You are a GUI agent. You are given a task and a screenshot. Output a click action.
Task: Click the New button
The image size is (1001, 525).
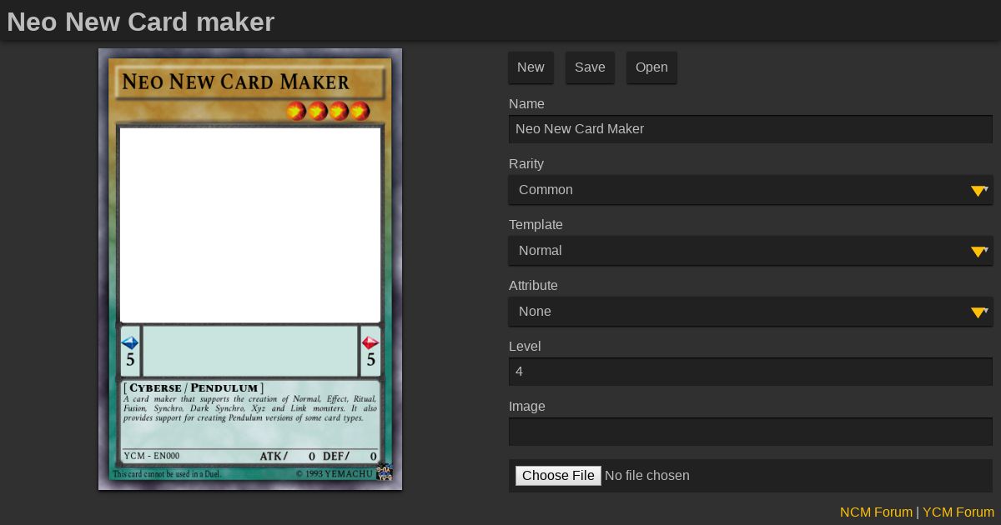[531, 67]
